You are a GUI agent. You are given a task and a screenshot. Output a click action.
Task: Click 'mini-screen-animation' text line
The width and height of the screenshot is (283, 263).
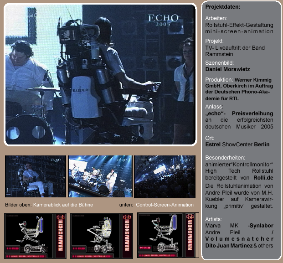coord(239,31)
